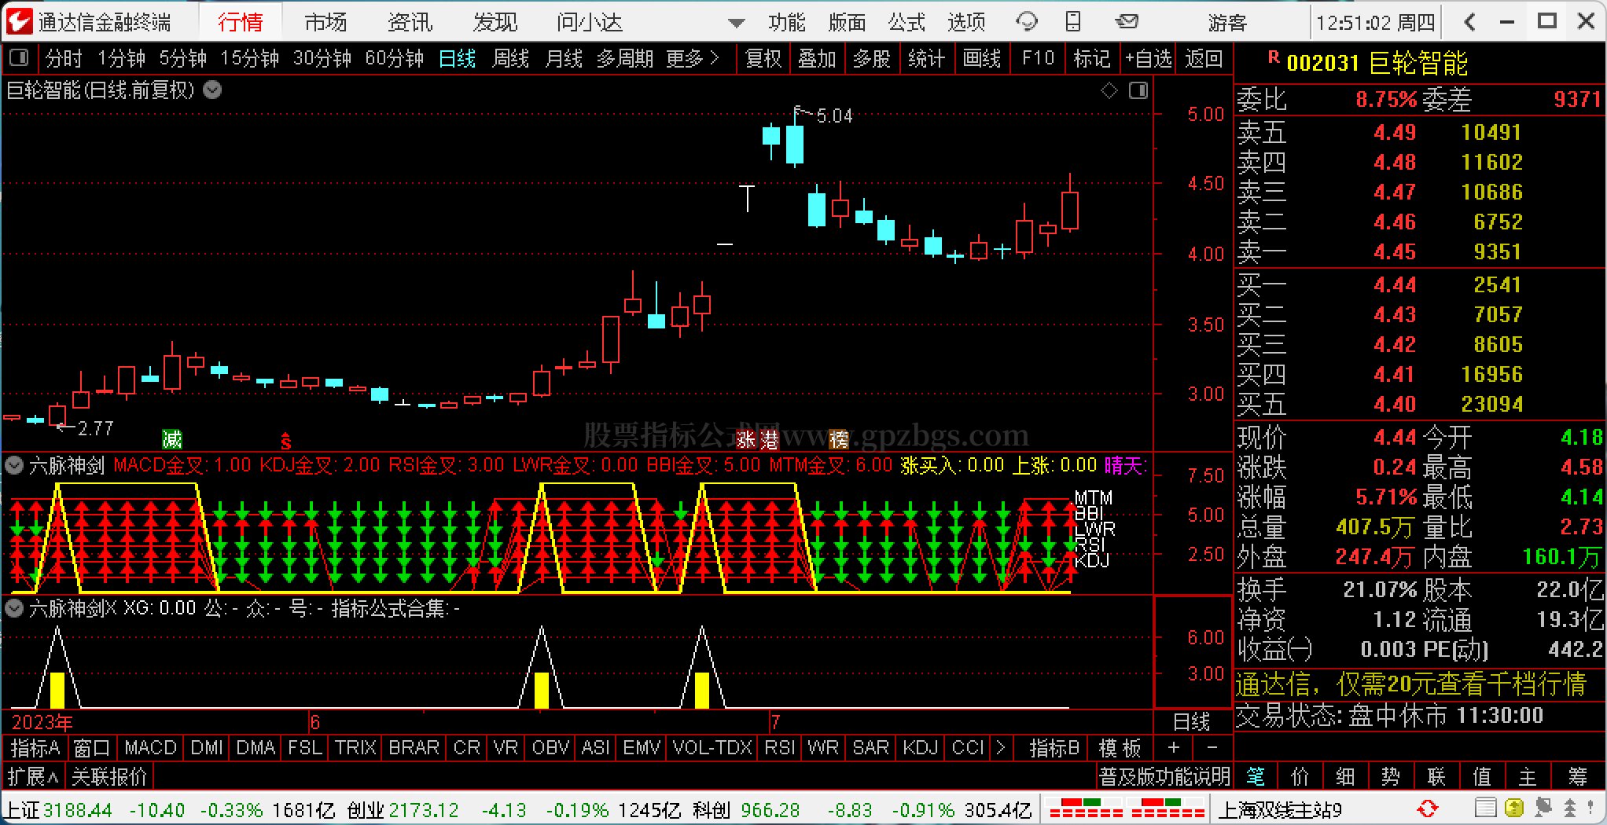Switch to the KDJ indicator tab
Image resolution: width=1607 pixels, height=825 pixels.
(920, 747)
